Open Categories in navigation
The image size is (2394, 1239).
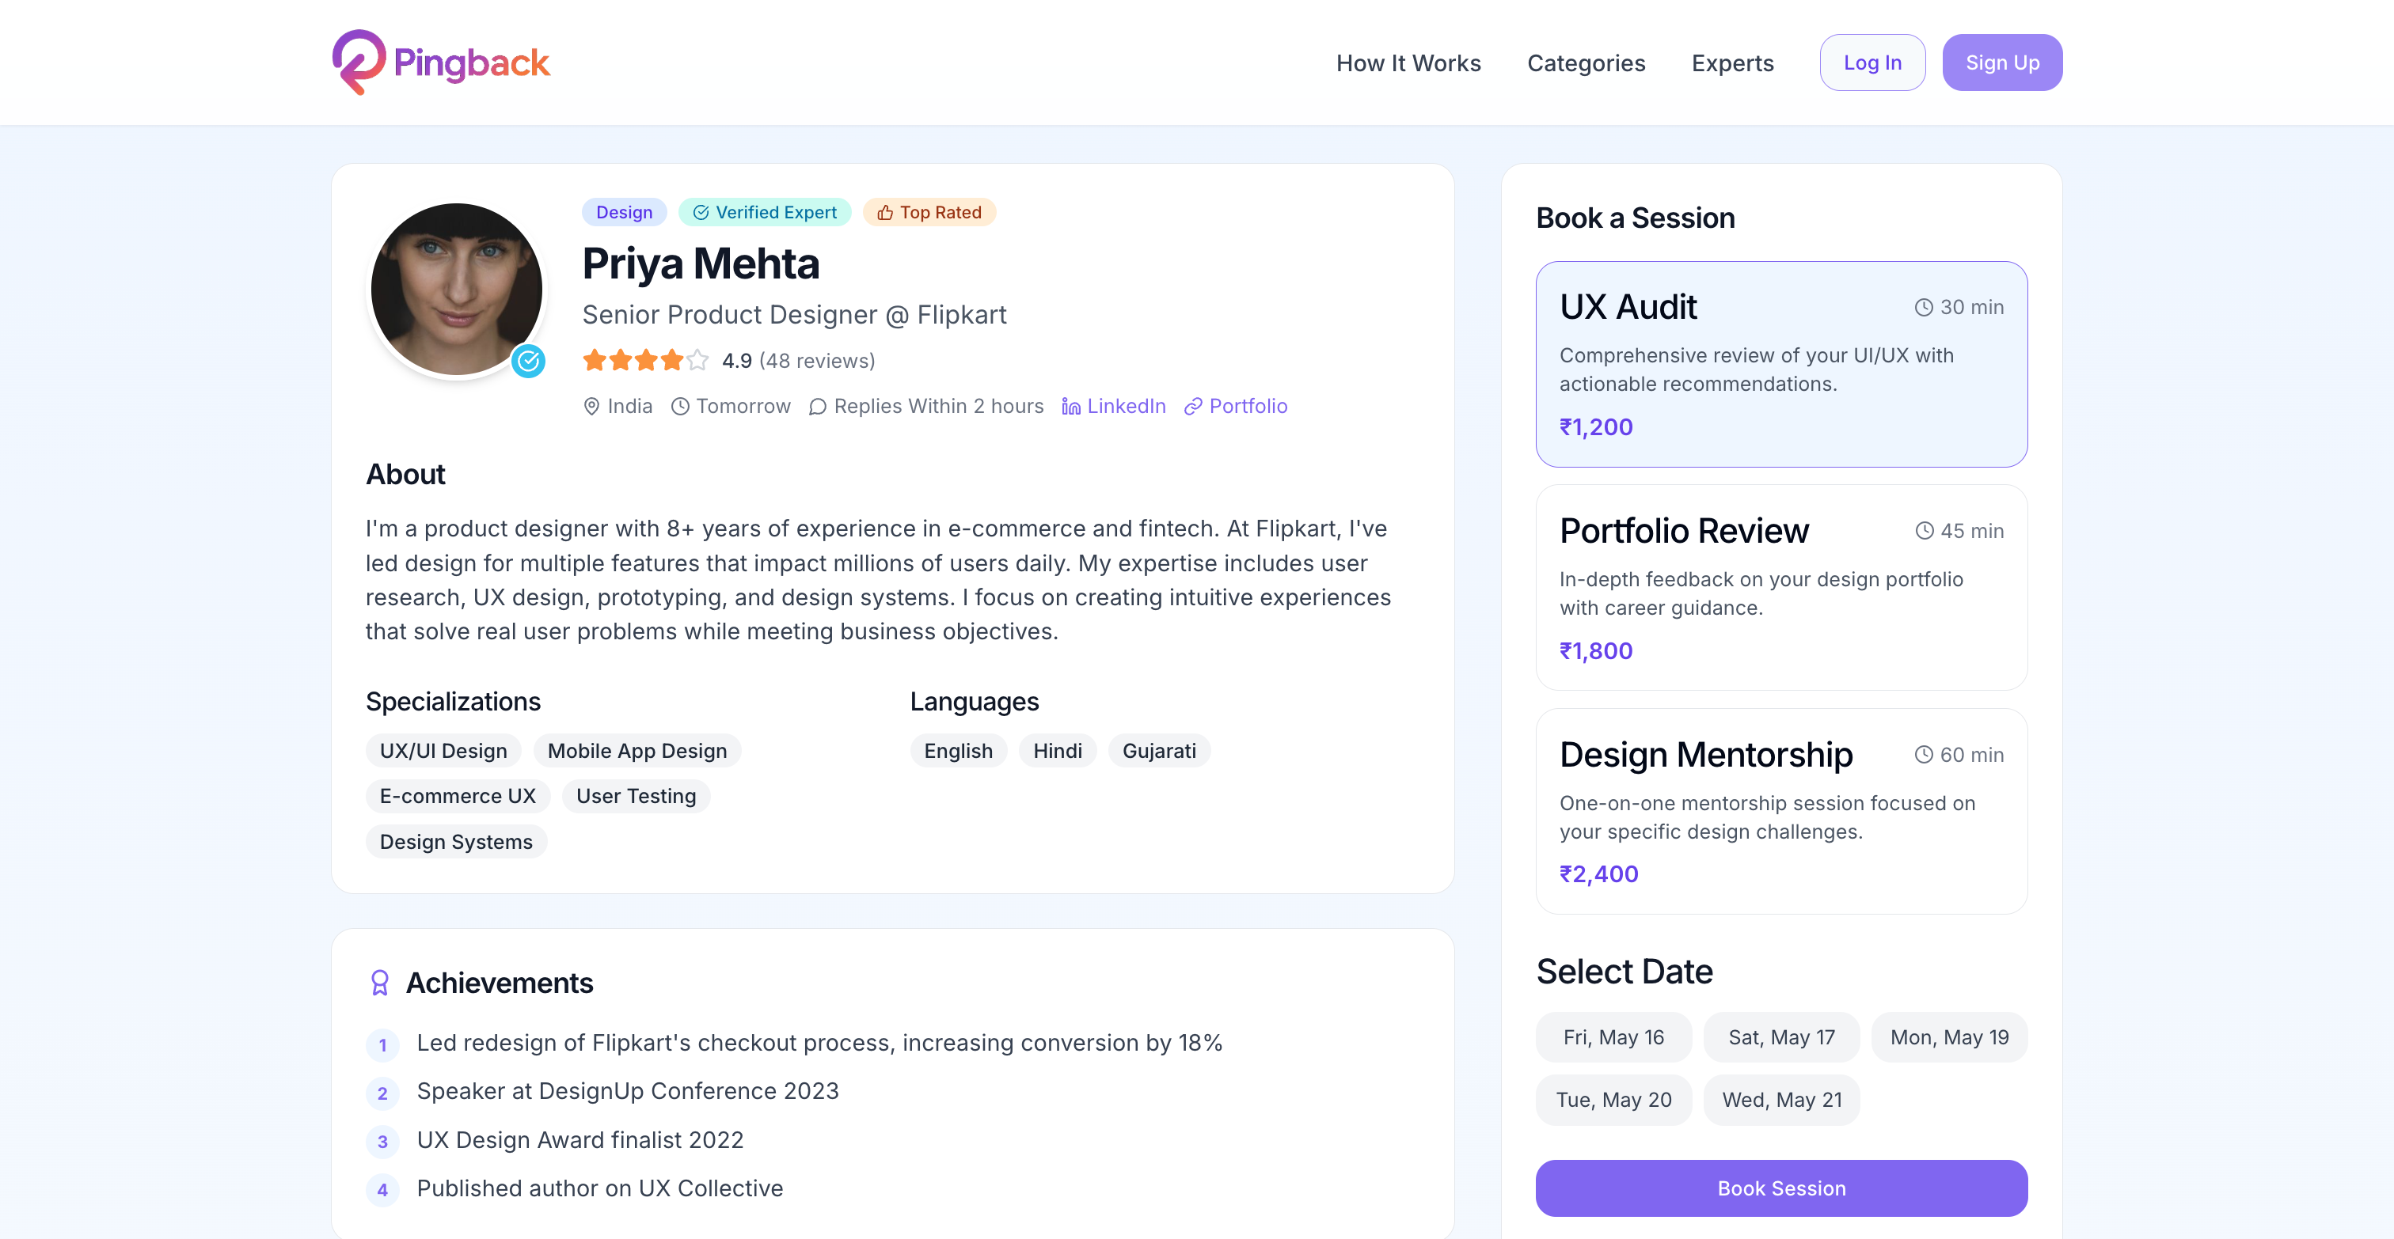click(1586, 63)
